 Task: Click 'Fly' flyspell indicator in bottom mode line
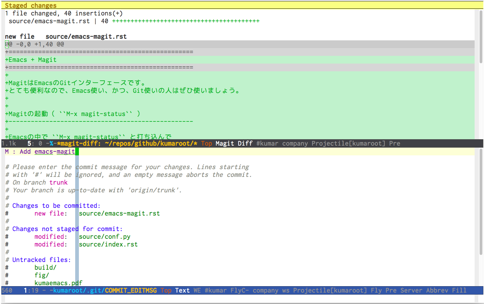(376, 290)
